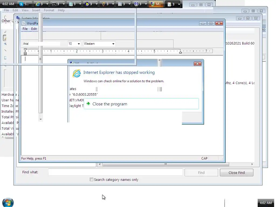Click "6.0.6003.20555" version text
This screenshot has height=207, width=276.
[x=85, y=95]
